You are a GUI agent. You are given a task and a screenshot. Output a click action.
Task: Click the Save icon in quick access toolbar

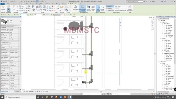point(6,1)
